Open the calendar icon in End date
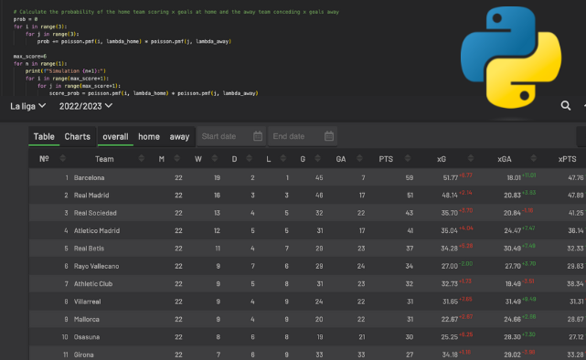 [329, 136]
